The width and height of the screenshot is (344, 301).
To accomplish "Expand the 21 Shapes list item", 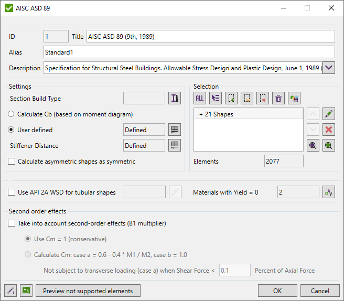I will pos(201,114).
